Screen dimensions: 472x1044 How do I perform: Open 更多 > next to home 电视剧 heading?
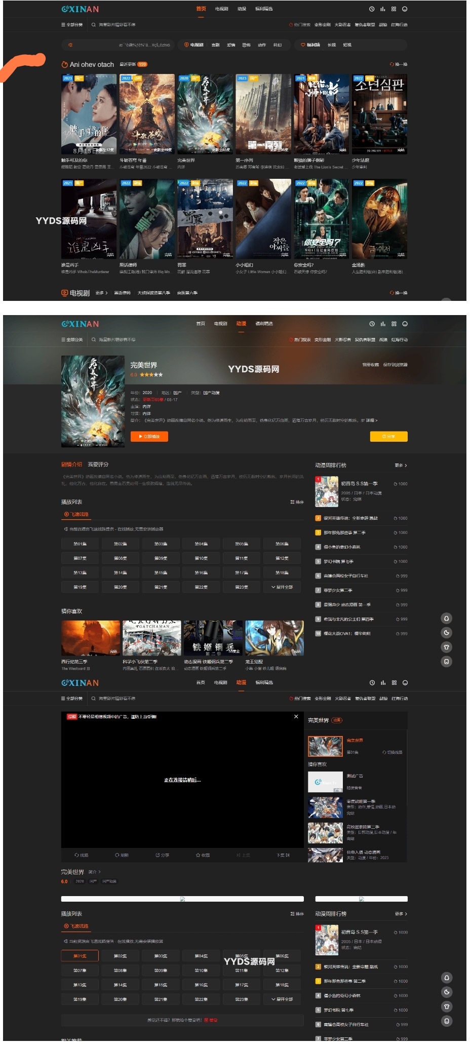(x=102, y=293)
